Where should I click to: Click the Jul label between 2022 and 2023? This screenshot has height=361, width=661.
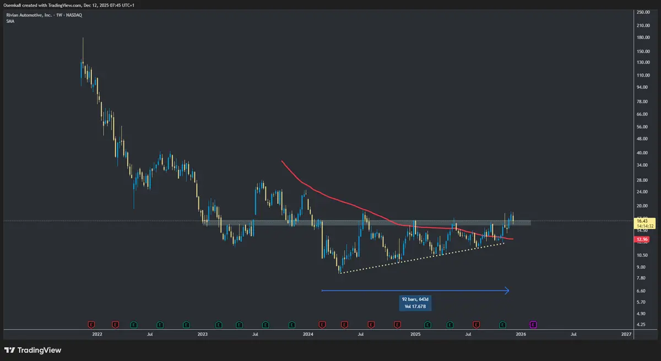click(x=150, y=334)
